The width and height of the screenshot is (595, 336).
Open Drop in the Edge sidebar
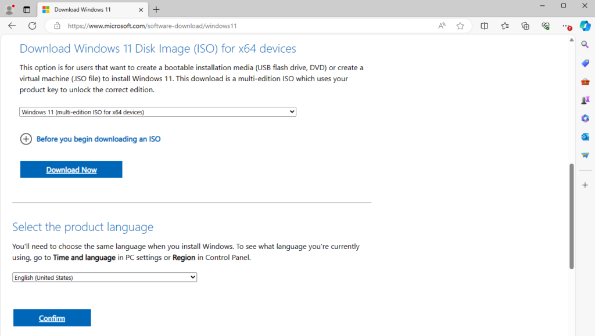coord(585,155)
